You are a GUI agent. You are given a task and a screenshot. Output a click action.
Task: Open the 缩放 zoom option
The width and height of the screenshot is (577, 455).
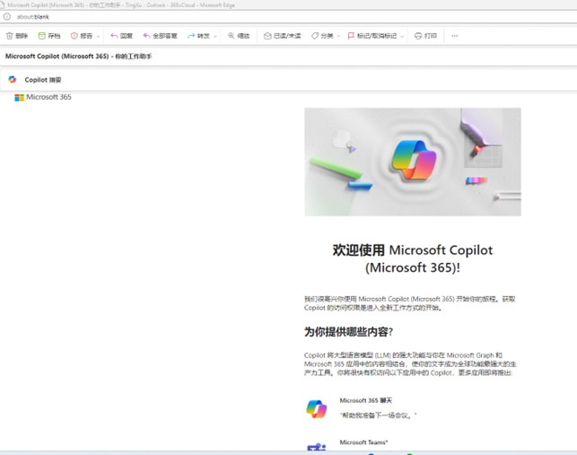pos(239,36)
